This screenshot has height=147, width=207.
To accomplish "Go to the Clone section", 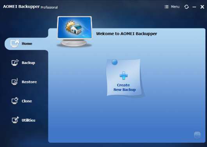I will click(21, 101).
